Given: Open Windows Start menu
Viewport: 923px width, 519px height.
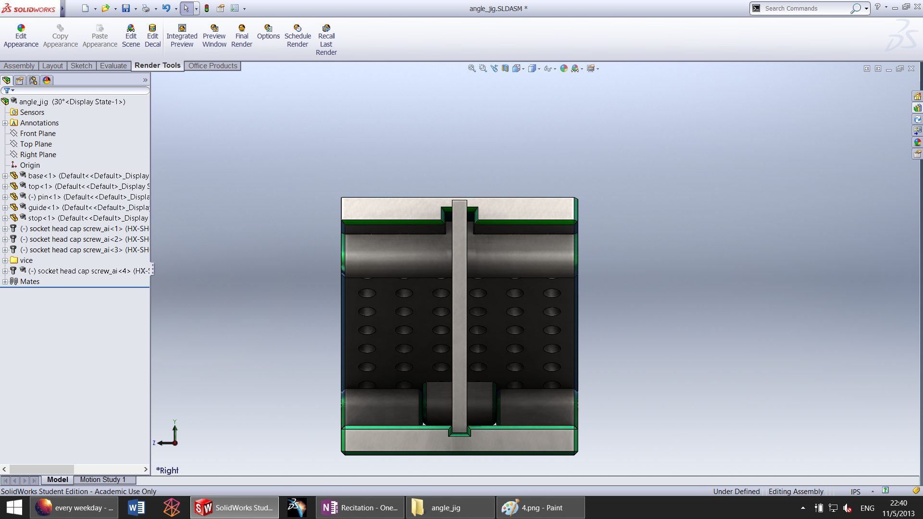Looking at the screenshot, I should tap(14, 507).
